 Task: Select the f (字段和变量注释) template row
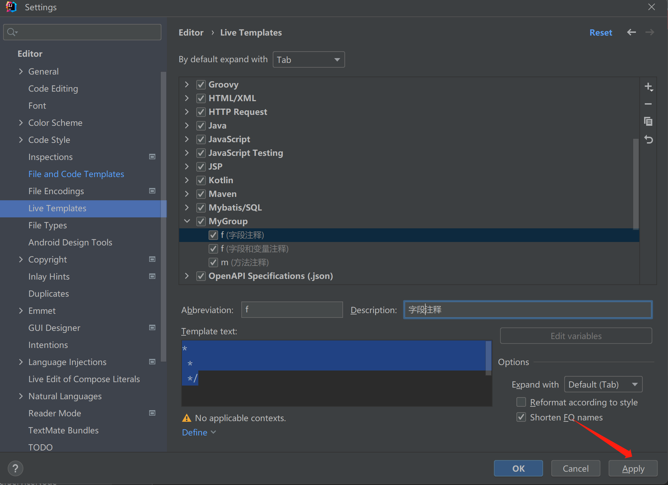pyautogui.click(x=409, y=248)
